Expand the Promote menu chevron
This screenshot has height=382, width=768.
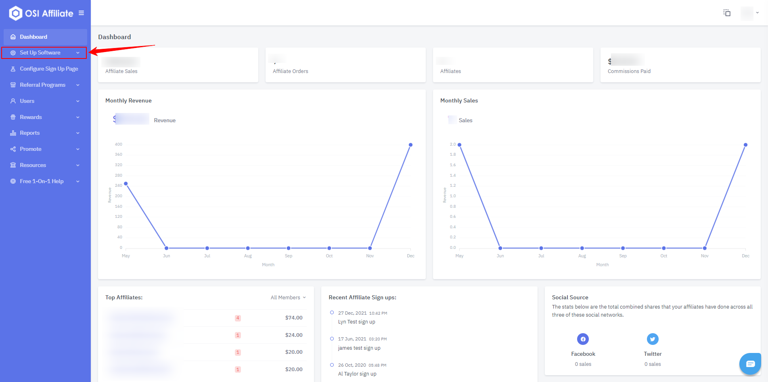click(x=78, y=149)
